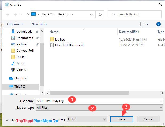This screenshot has width=165, height=127.
Task: Sort files by Date modified column
Action: (129, 32)
